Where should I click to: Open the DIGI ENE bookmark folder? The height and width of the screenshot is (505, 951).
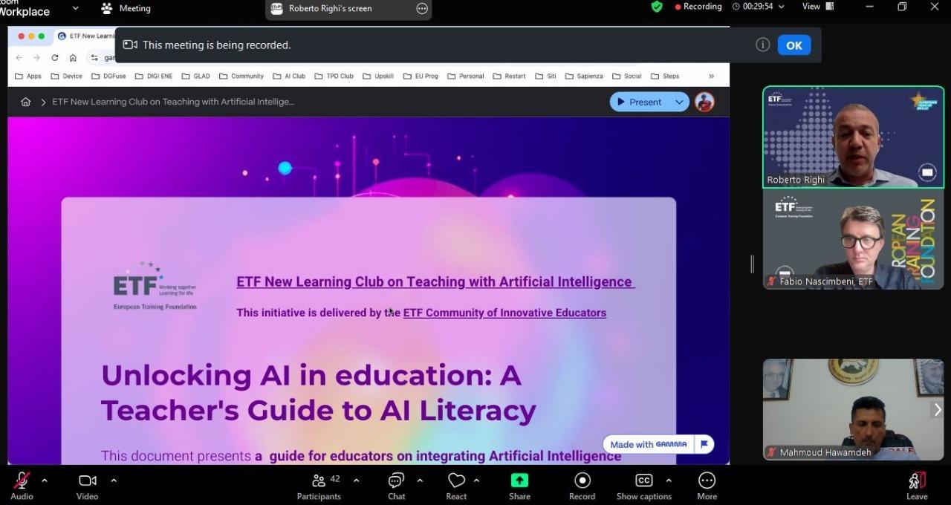pyautogui.click(x=154, y=76)
